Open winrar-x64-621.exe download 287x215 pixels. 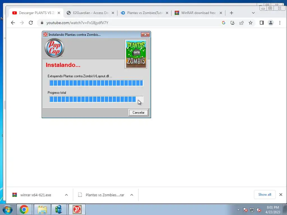[36, 195]
